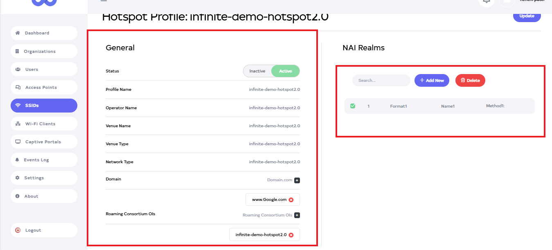This screenshot has width=552, height=250.
Task: Open Captive Portals in sidebar
Action: 44,142
